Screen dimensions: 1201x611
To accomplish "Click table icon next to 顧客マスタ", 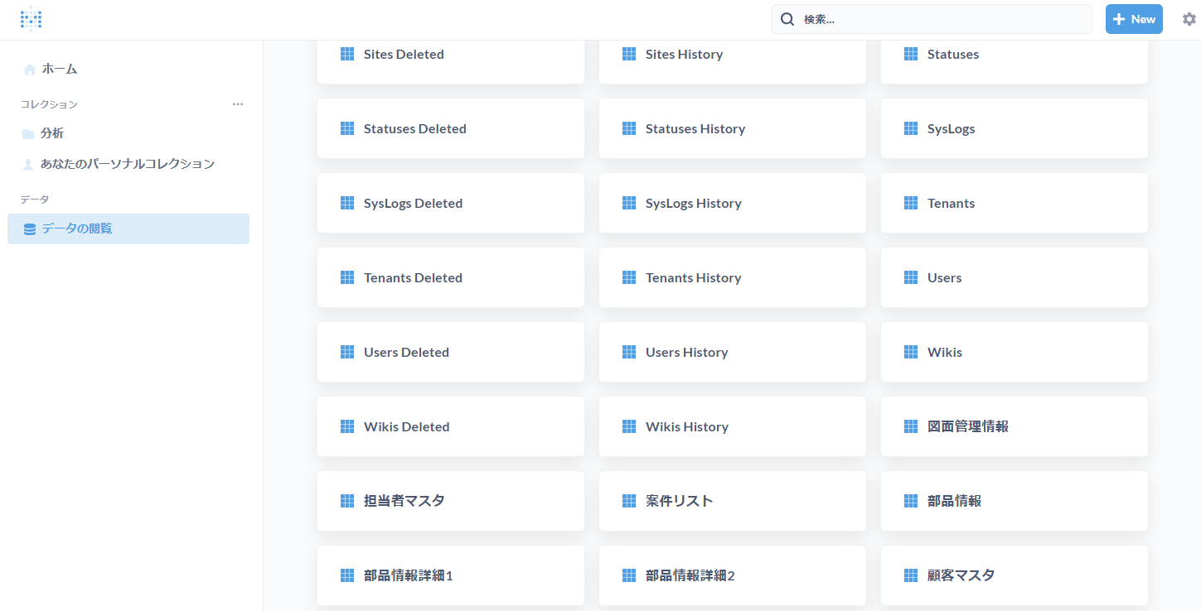I will (911, 575).
